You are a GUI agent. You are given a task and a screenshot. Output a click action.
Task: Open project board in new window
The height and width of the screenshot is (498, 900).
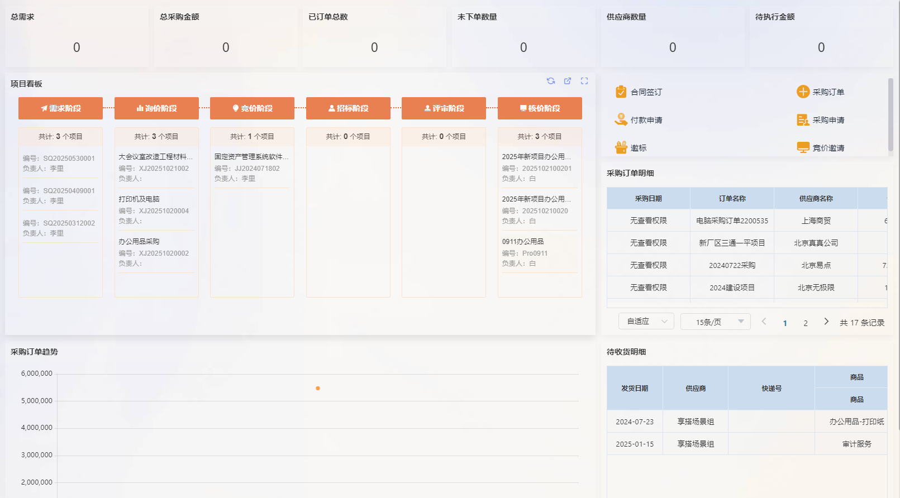[567, 81]
